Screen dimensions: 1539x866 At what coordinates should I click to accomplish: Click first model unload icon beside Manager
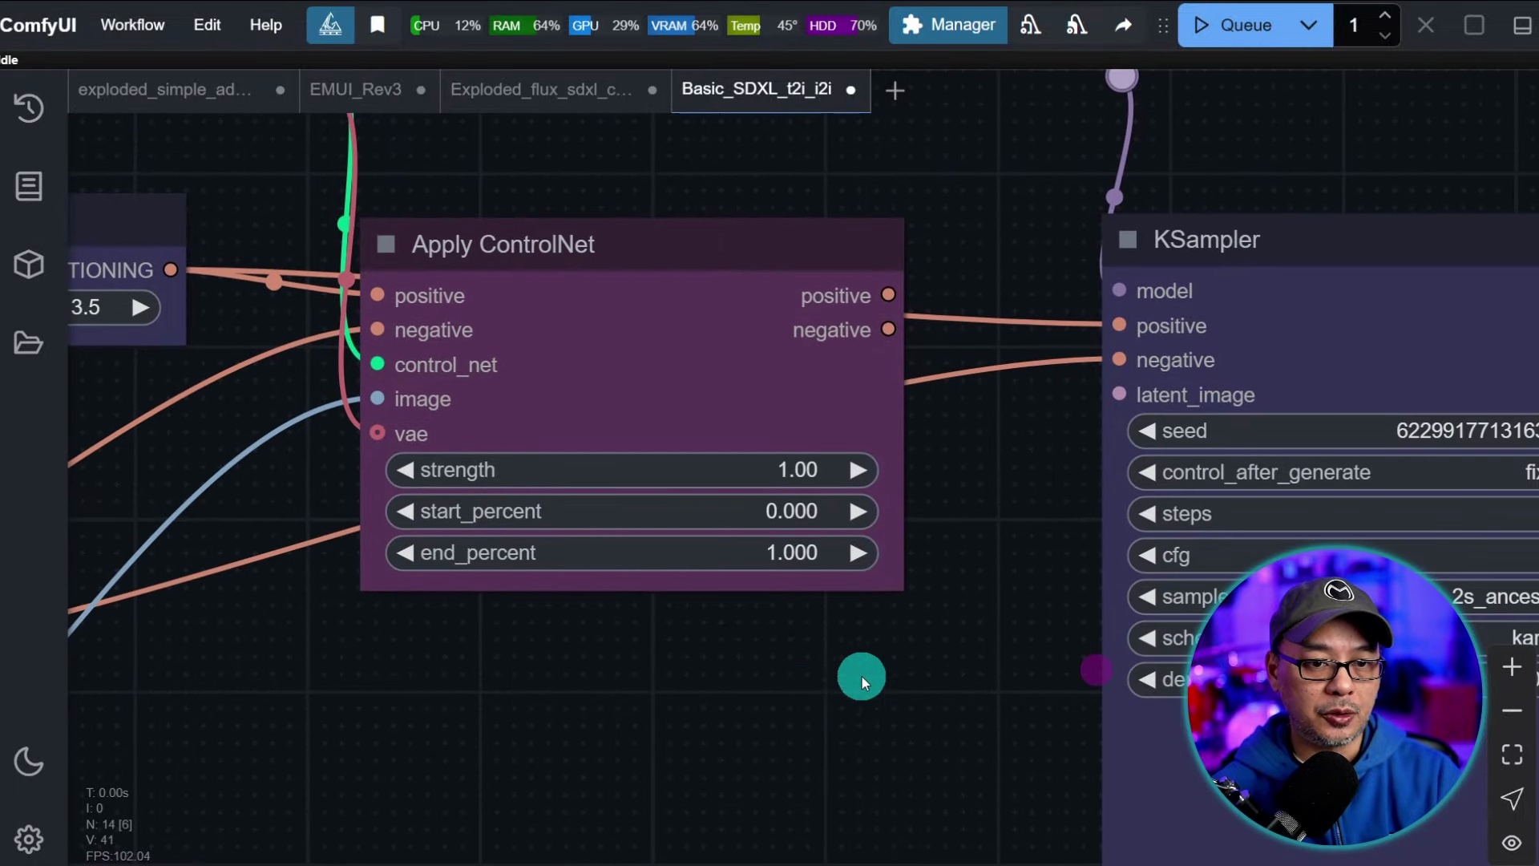click(x=1031, y=25)
